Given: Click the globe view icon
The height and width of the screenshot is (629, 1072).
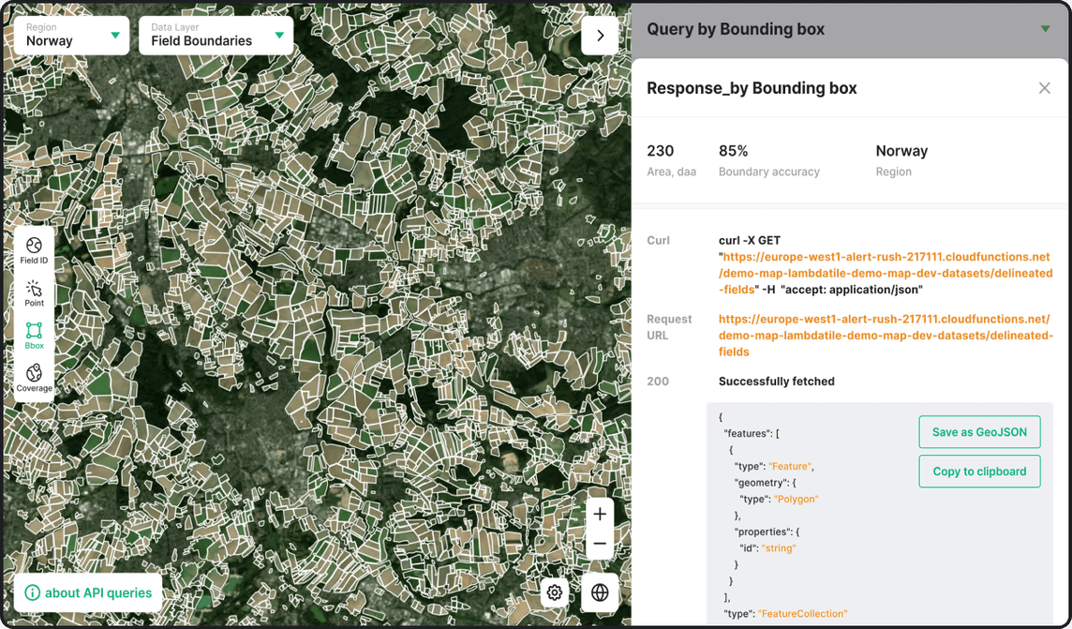Looking at the screenshot, I should coord(600,592).
